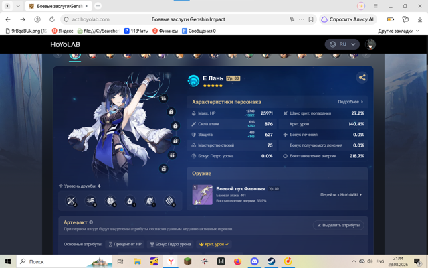Open Firefox from the taskbar
The width and height of the screenshot is (428, 268).
coord(238,261)
